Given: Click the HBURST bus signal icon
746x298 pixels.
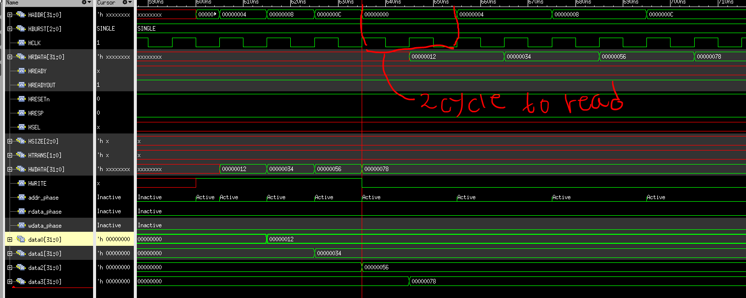Looking at the screenshot, I should coord(21,29).
